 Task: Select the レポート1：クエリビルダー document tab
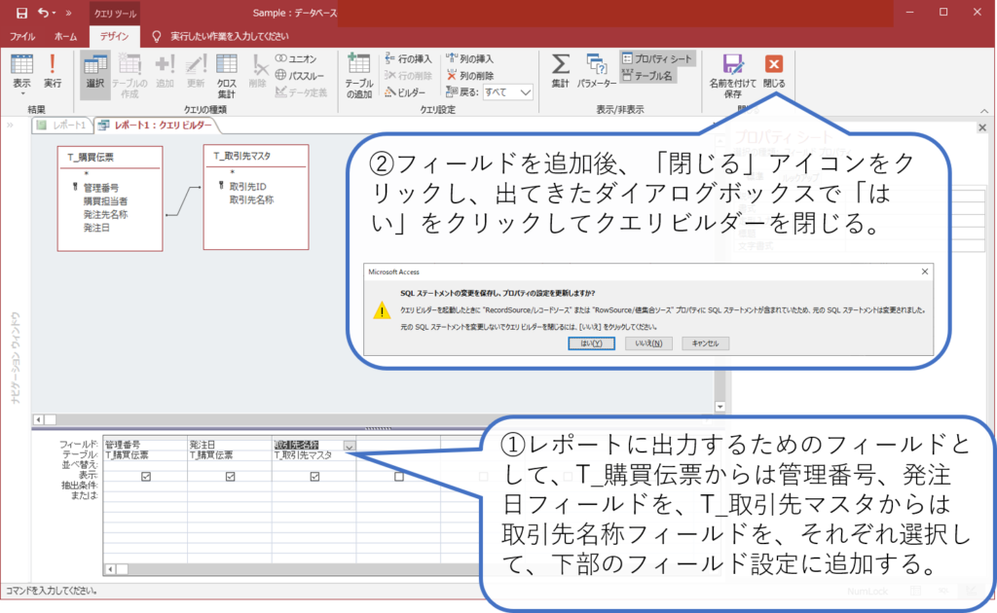coord(157,126)
